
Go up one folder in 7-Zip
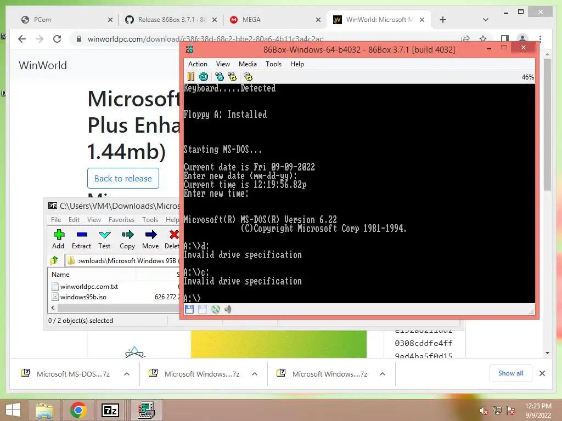tap(54, 260)
